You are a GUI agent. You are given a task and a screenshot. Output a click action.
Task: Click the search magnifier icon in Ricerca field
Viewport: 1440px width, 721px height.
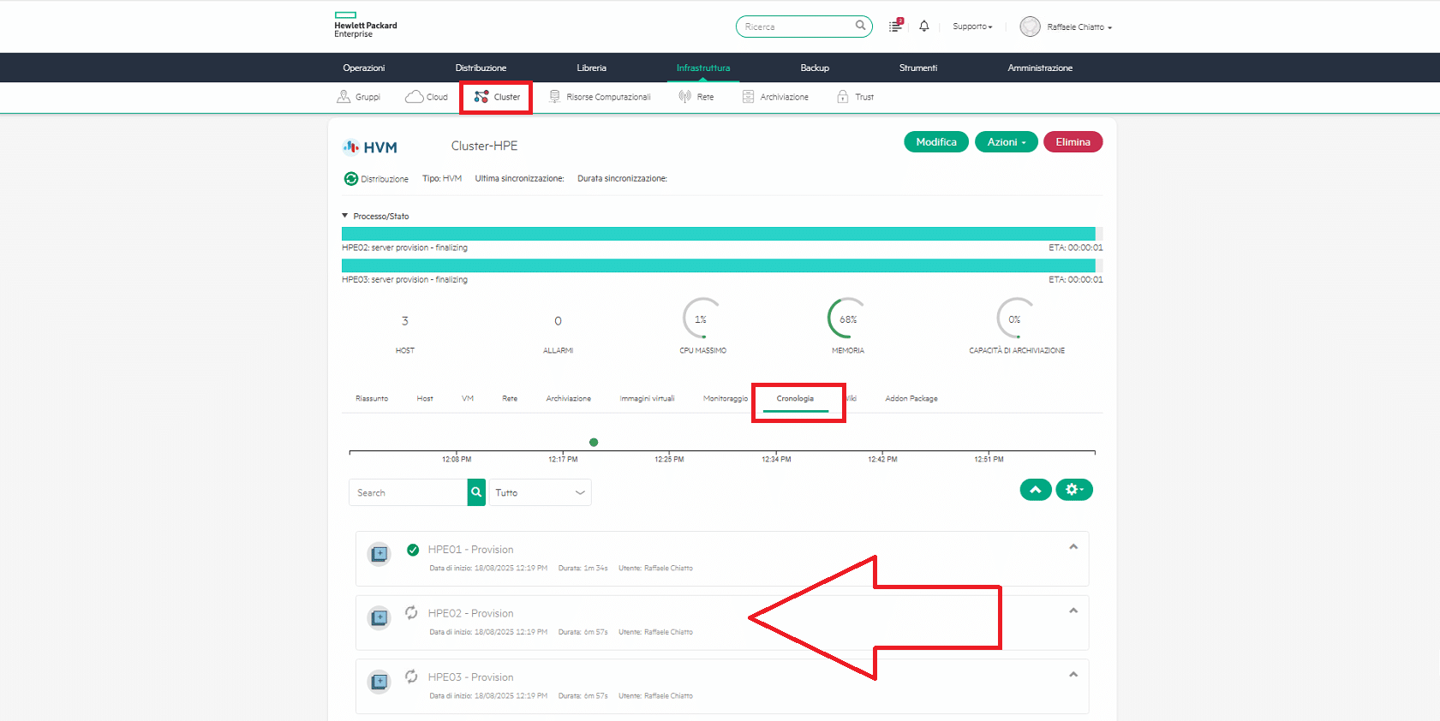[860, 26]
